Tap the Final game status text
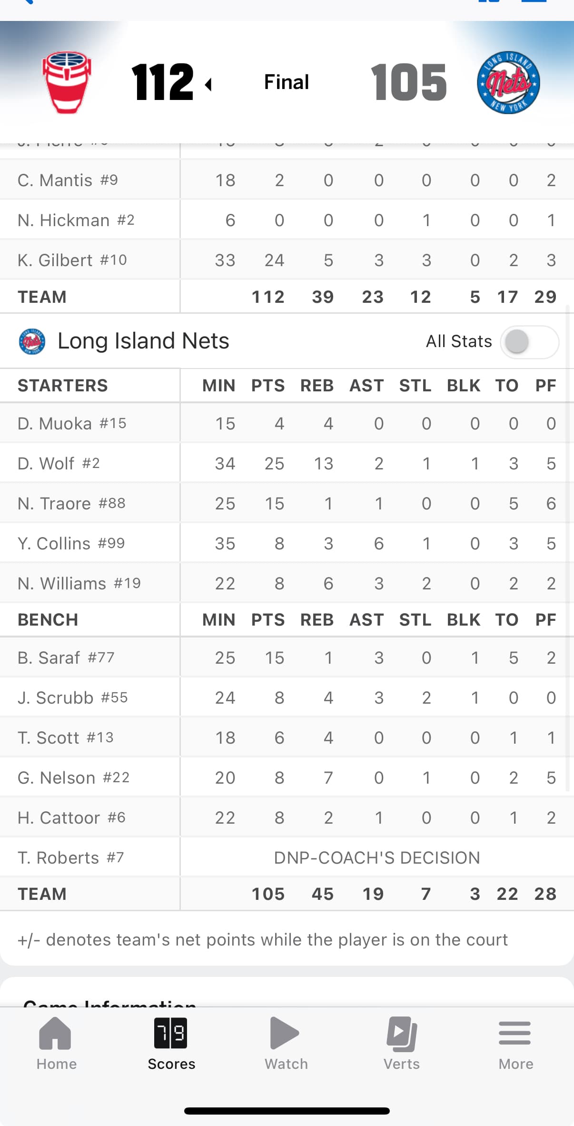 287,82
